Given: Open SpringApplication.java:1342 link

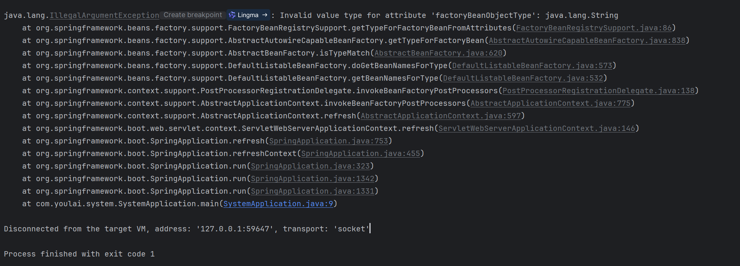Looking at the screenshot, I should pyautogui.click(x=312, y=179).
